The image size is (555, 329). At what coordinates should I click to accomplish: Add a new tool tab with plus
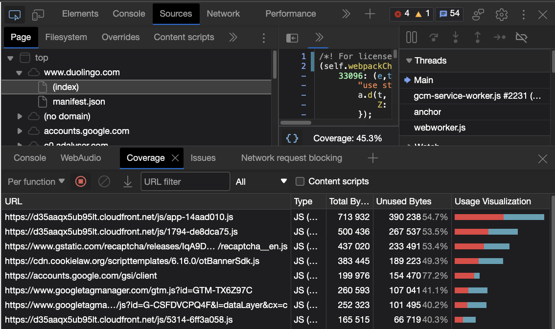370,14
